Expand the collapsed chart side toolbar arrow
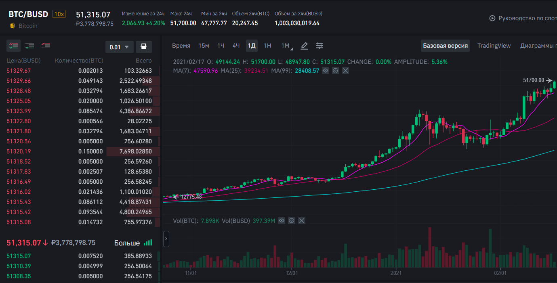557x283 pixels. pyautogui.click(x=166, y=239)
